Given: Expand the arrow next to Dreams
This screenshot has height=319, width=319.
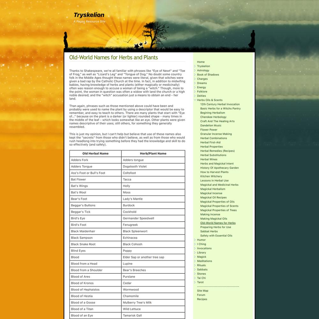Looking at the screenshot, I should (x=195, y=83).
